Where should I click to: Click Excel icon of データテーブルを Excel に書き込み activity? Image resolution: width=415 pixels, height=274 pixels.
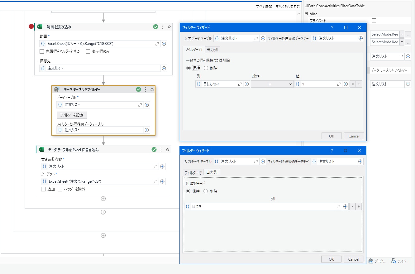tap(41, 150)
